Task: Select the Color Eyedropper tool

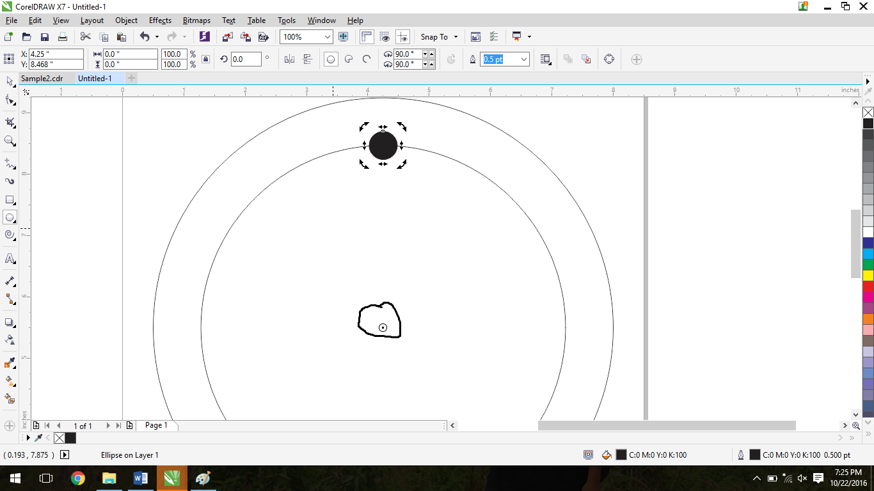Action: click(10, 363)
